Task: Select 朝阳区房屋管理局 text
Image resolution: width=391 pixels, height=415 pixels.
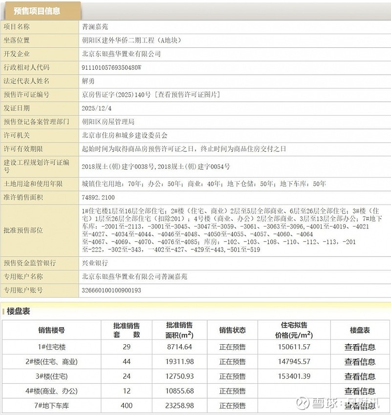Action: (x=108, y=122)
